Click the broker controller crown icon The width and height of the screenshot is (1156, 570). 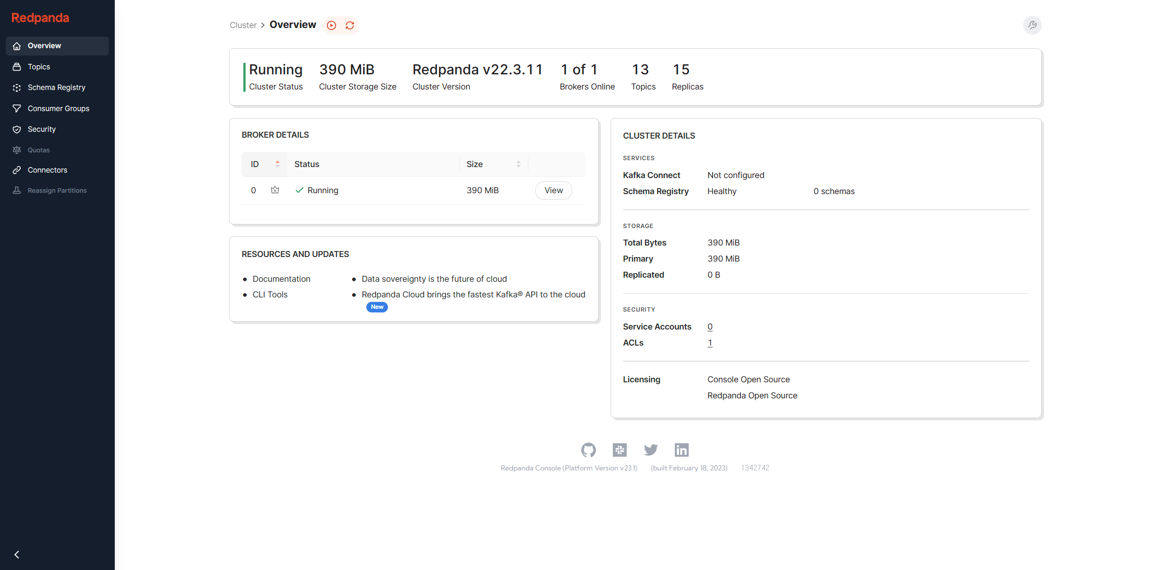(275, 190)
